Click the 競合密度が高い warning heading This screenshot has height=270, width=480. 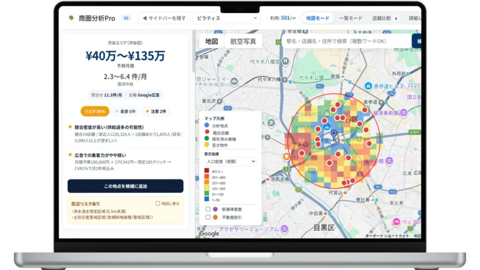[109, 127]
